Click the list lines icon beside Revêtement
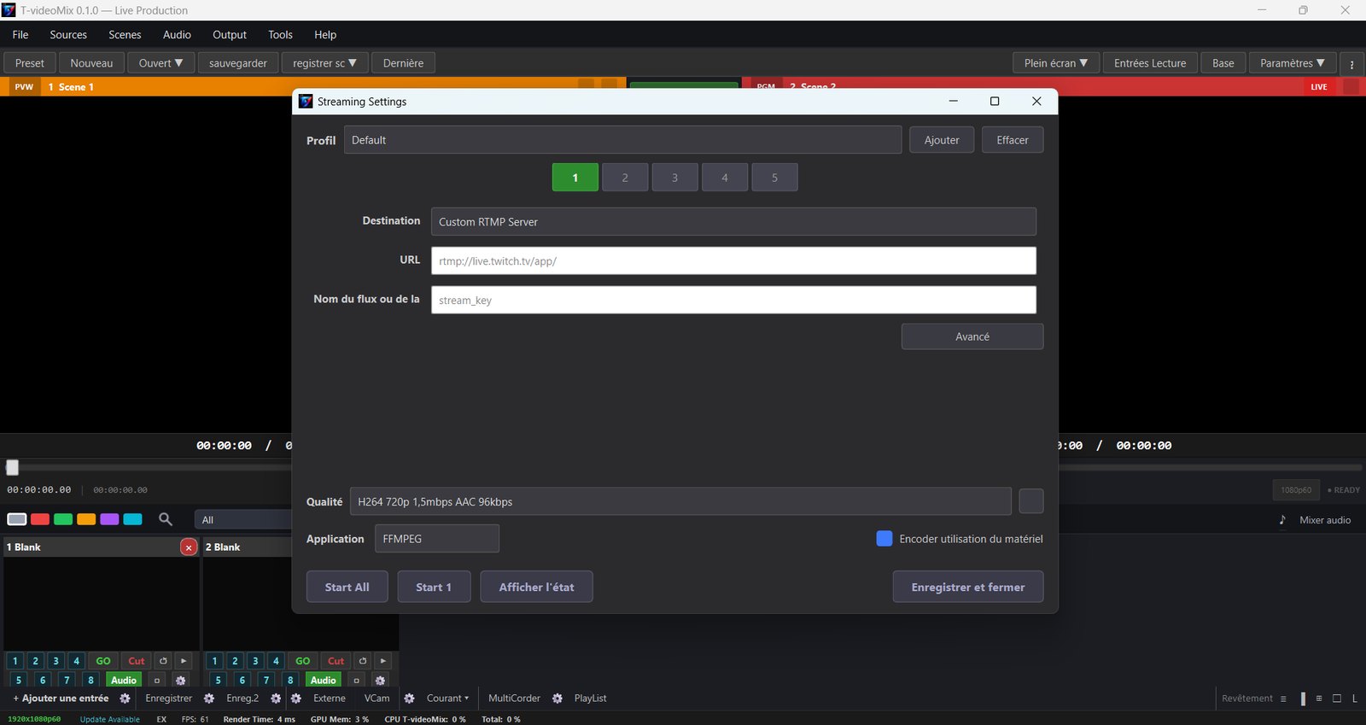Image resolution: width=1366 pixels, height=725 pixels. [1283, 699]
